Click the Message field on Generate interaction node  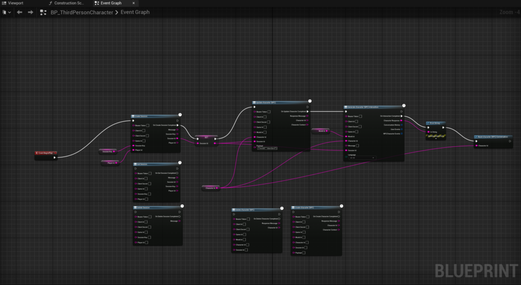[358, 146]
